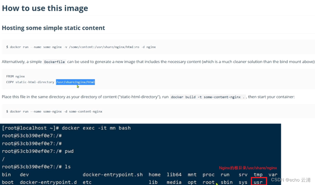
Task: Click the 'boot' directory in ls output
Action: coord(8,182)
